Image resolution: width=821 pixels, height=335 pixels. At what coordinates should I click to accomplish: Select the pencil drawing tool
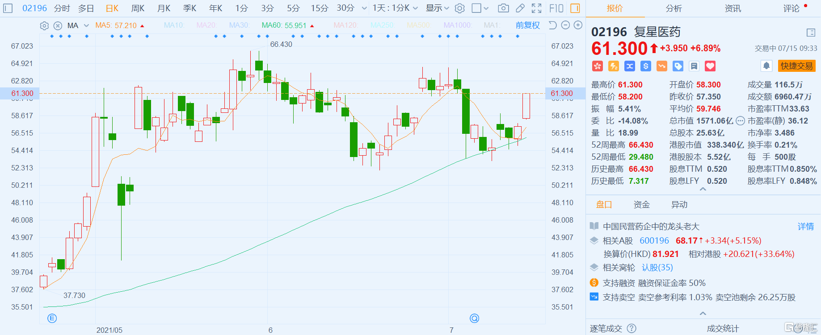click(520, 8)
